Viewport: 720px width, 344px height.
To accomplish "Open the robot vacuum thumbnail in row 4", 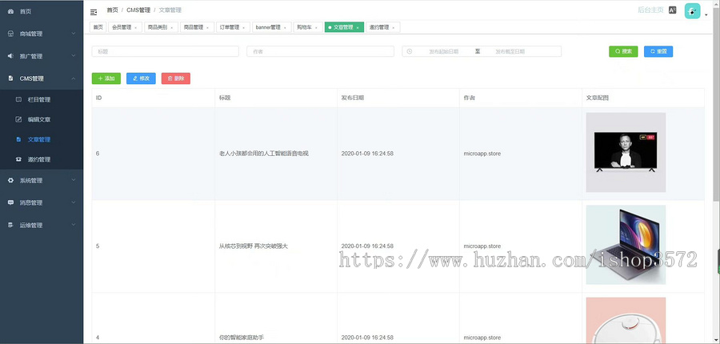I will tap(626, 321).
